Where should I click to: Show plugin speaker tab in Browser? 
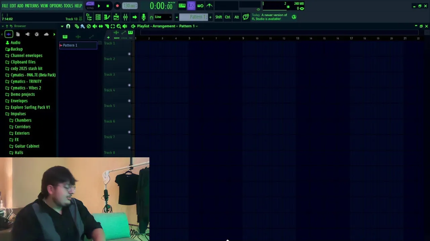[x=28, y=34]
